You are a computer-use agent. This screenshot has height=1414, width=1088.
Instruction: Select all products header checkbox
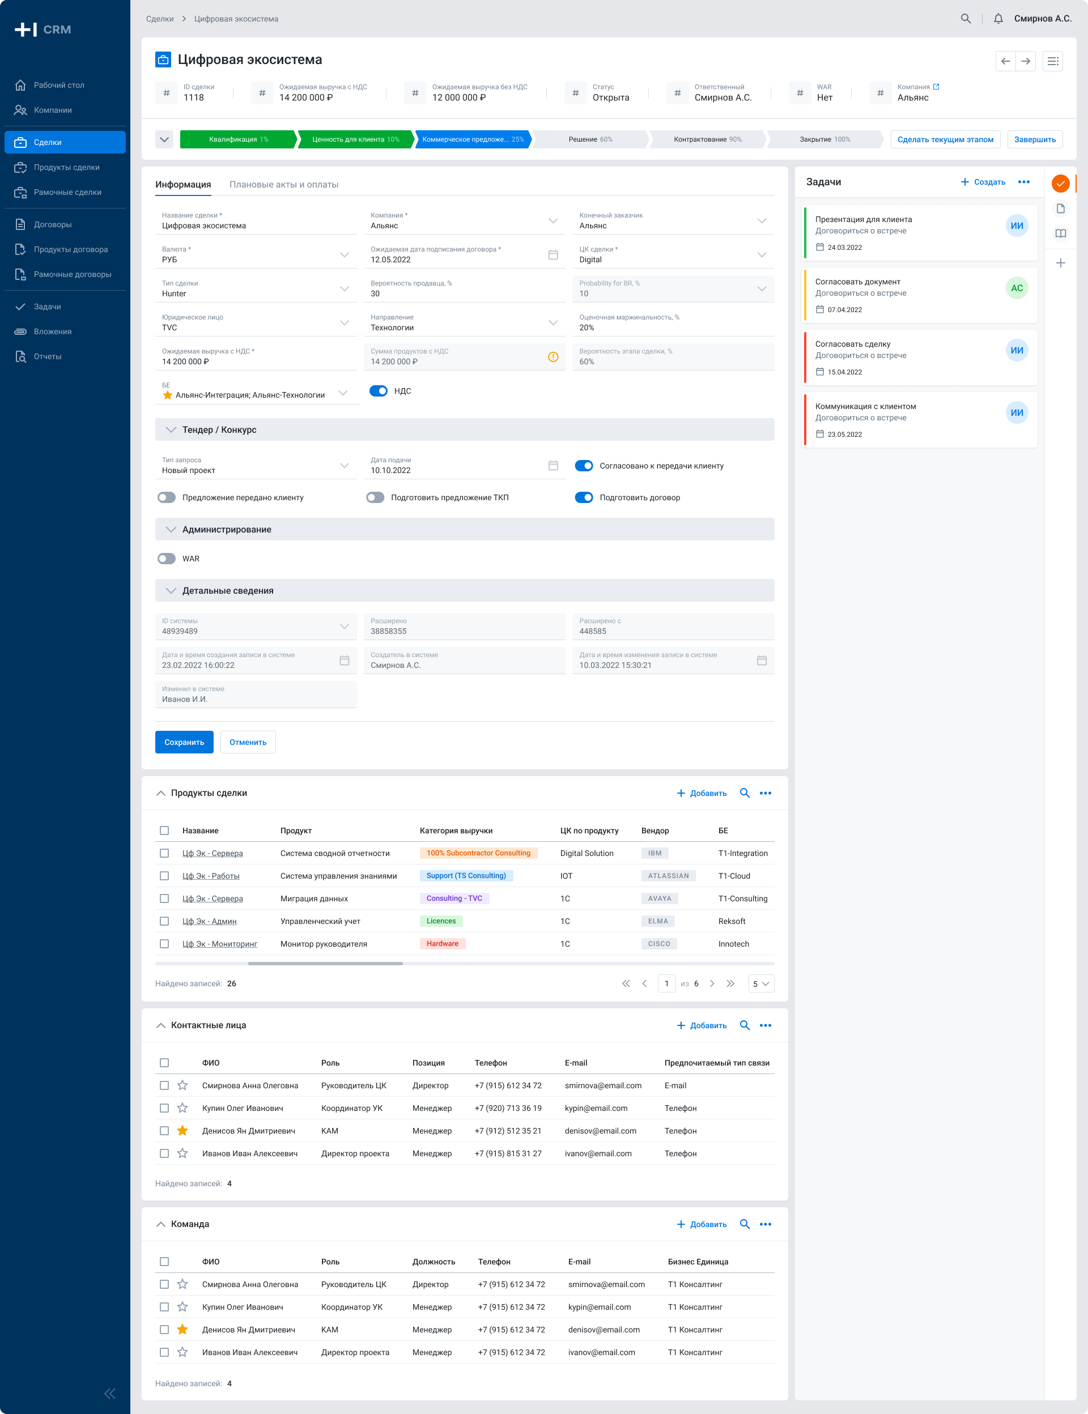pos(164,830)
